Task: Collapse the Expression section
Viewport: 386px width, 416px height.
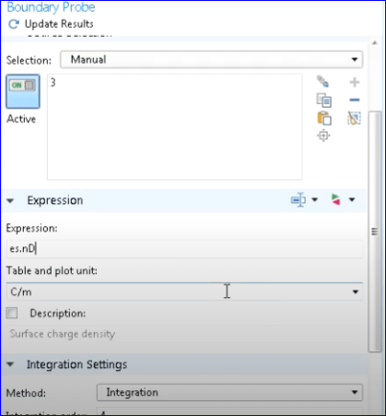Action: (10, 201)
